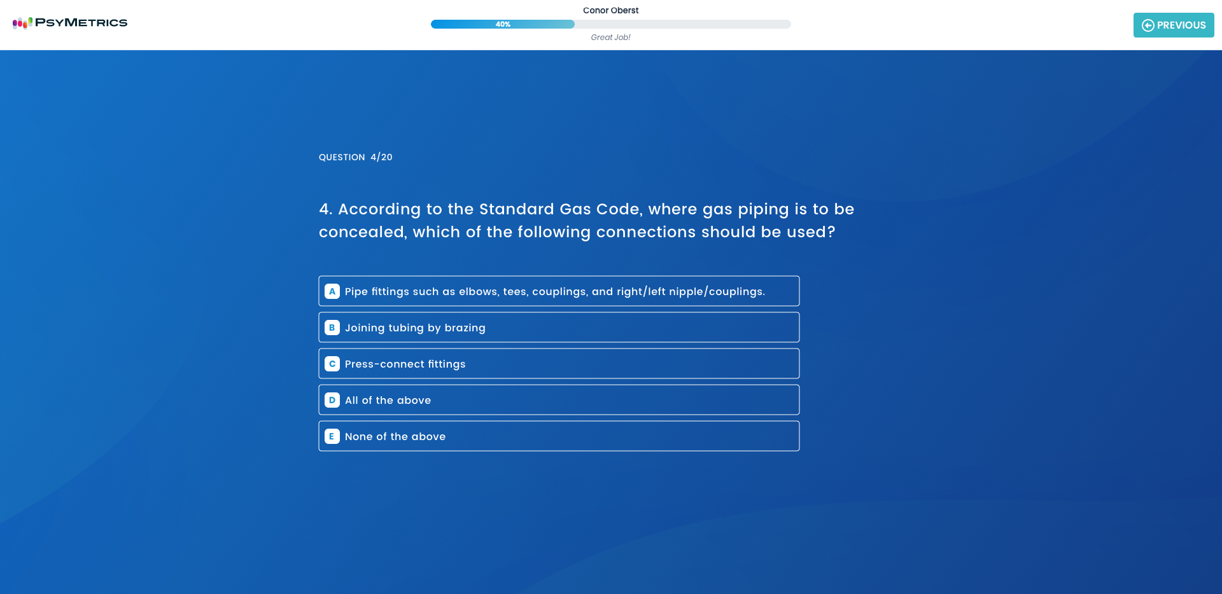Click the letter B answer badge
Screen dimensions: 1222x594
tap(332, 328)
